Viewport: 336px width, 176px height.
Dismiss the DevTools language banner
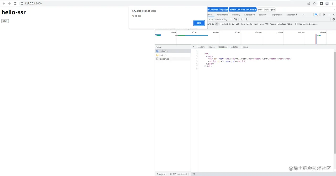tap(334, 9)
